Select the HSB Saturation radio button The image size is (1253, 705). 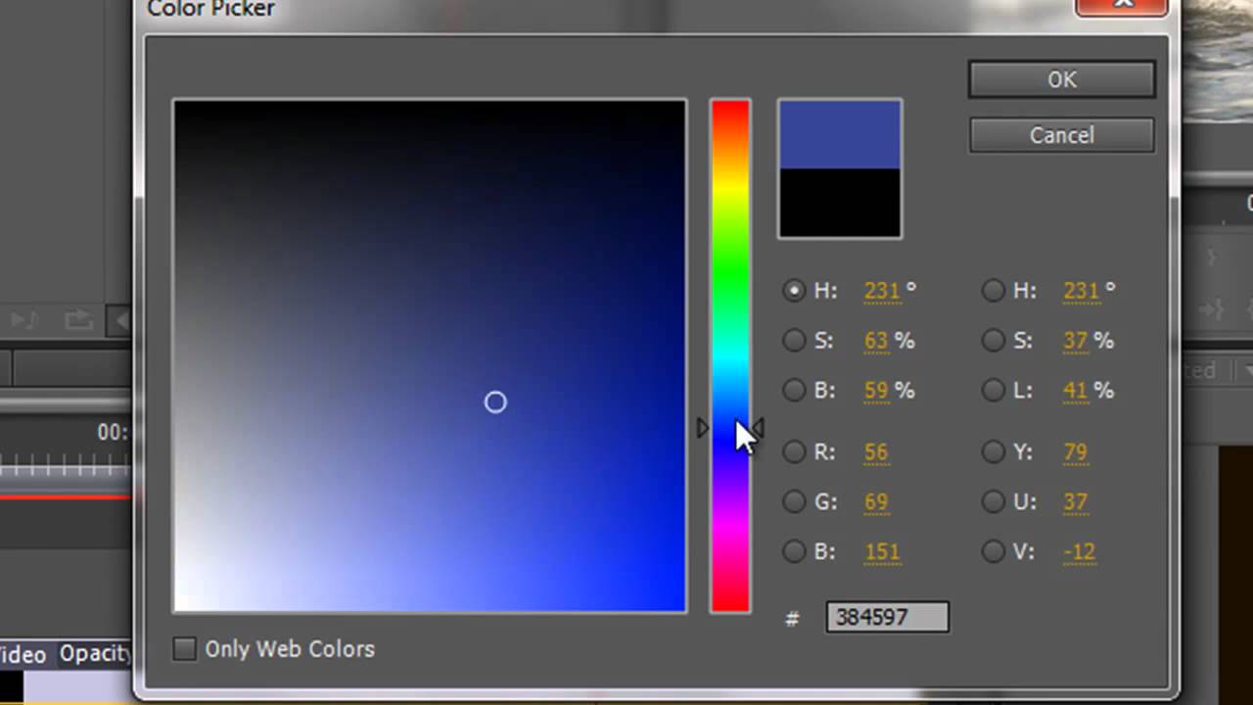tap(794, 340)
